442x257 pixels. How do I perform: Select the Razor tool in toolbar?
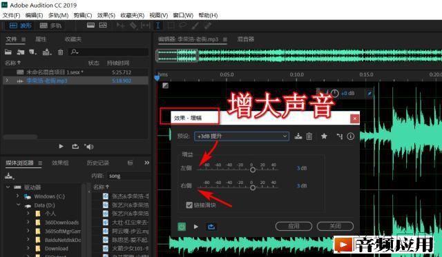[133, 25]
